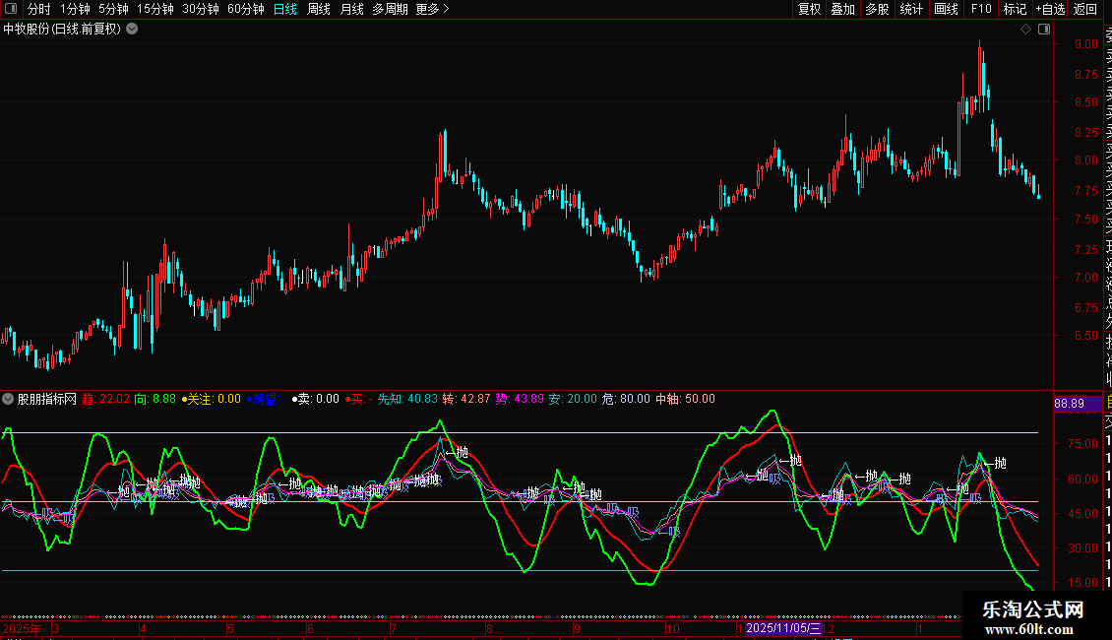The image size is (1112, 640).
Task: Toggle the left sidebar panel icon
Action: pos(10,9)
